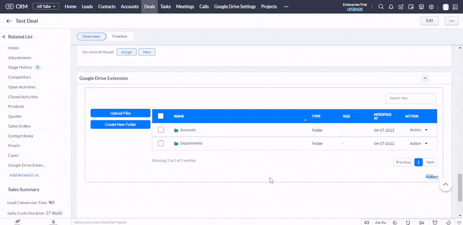Click Add Related List link
463x225 pixels.
coord(24,175)
